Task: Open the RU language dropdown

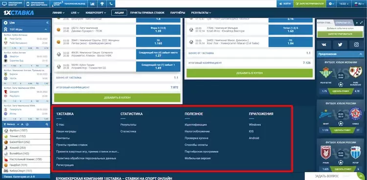Action: pyautogui.click(x=359, y=4)
